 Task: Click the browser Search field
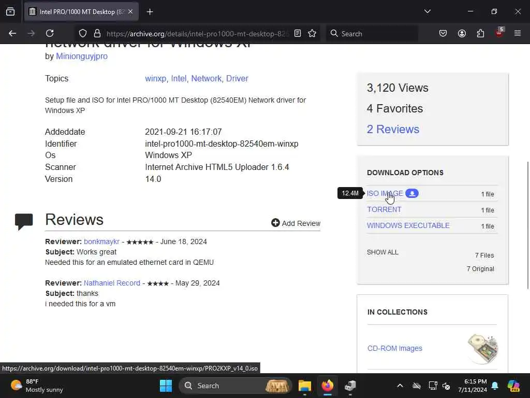coord(372,34)
